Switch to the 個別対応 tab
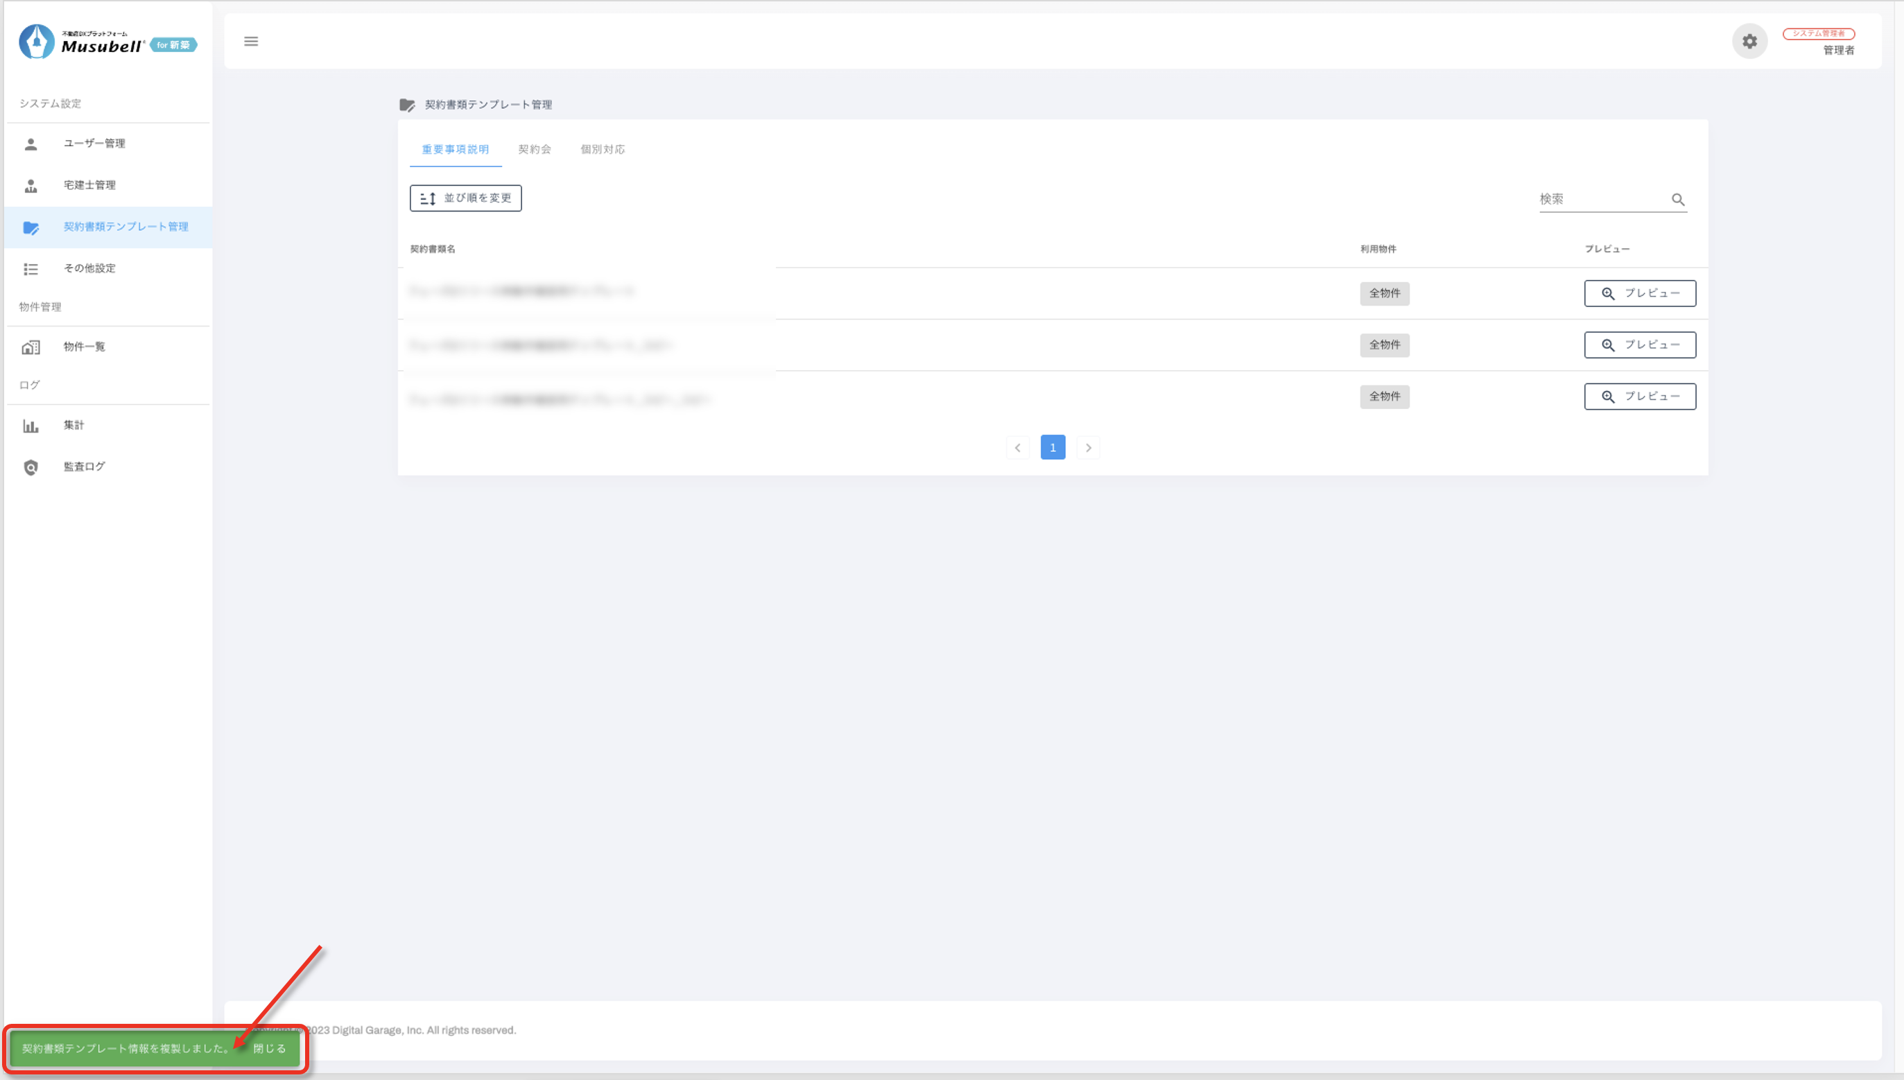Screen dimensions: 1904x1080 pos(603,149)
